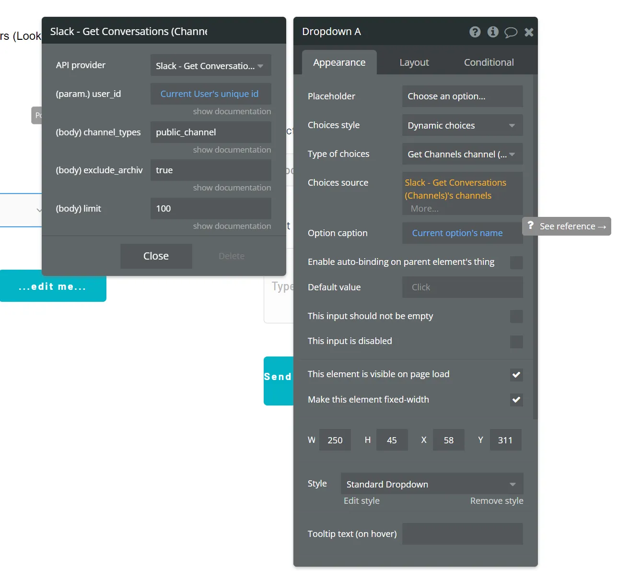
Task: Uncheck This element is visible on page load
Action: click(x=516, y=375)
